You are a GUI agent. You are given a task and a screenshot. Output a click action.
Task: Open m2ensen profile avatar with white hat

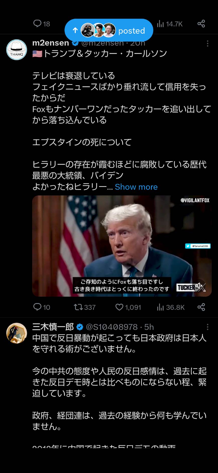coord(17,50)
